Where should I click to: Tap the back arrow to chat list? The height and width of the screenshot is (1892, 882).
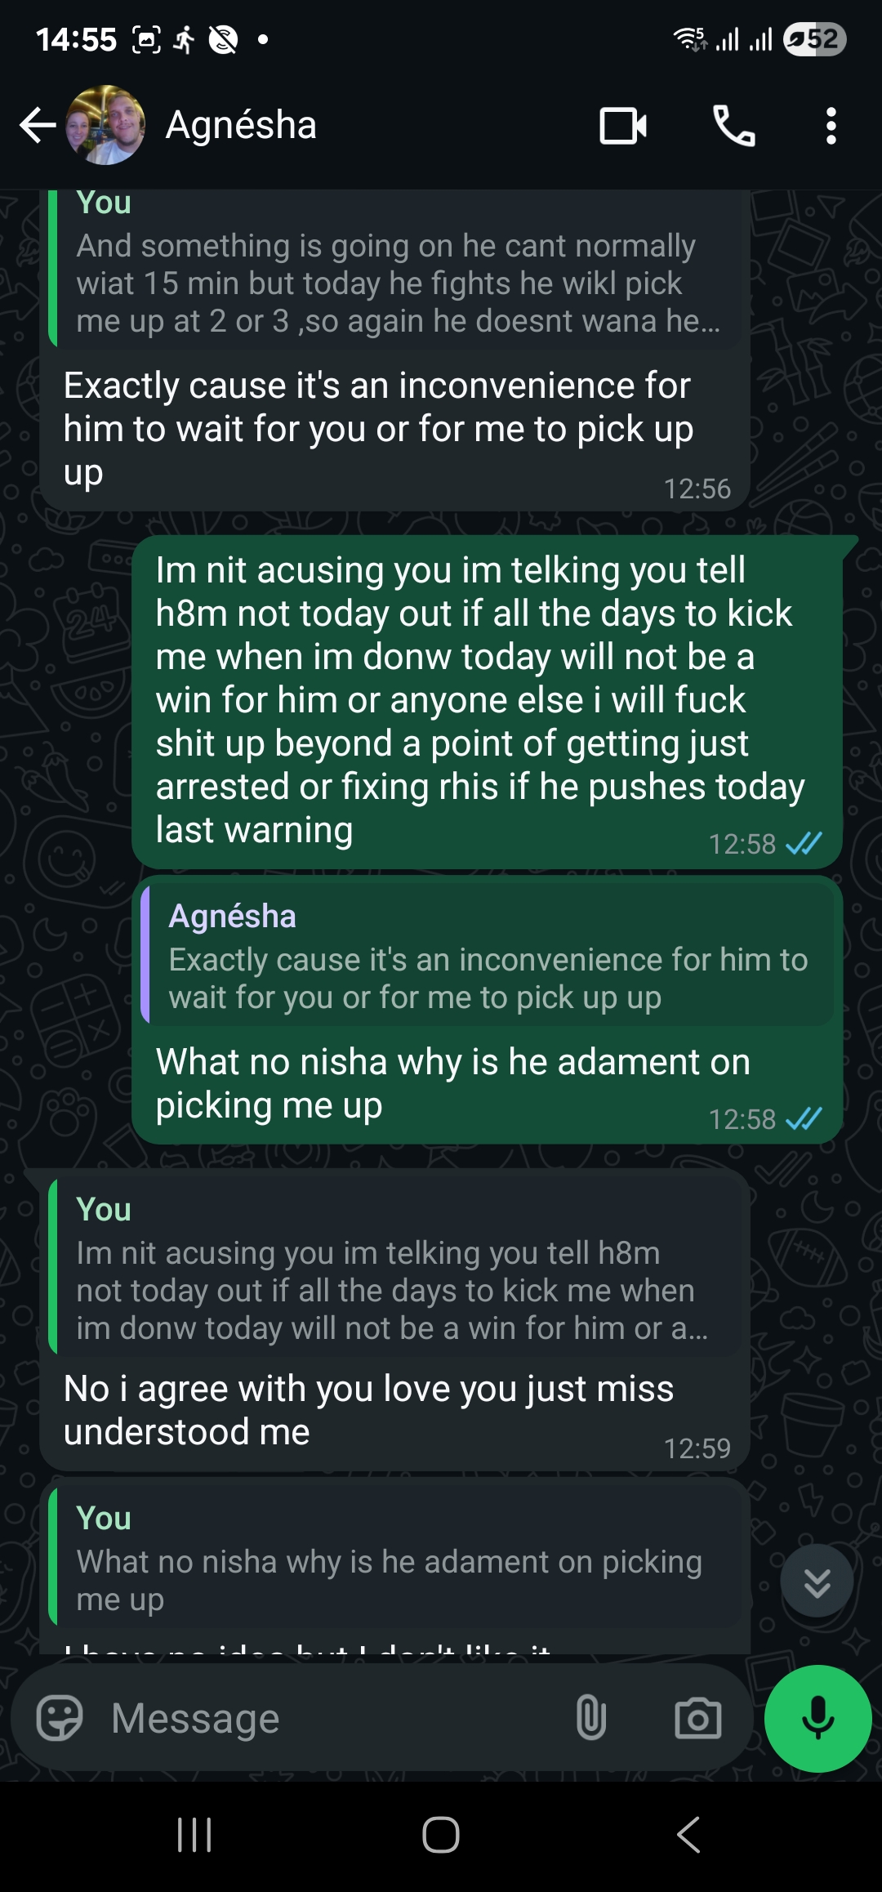38,126
